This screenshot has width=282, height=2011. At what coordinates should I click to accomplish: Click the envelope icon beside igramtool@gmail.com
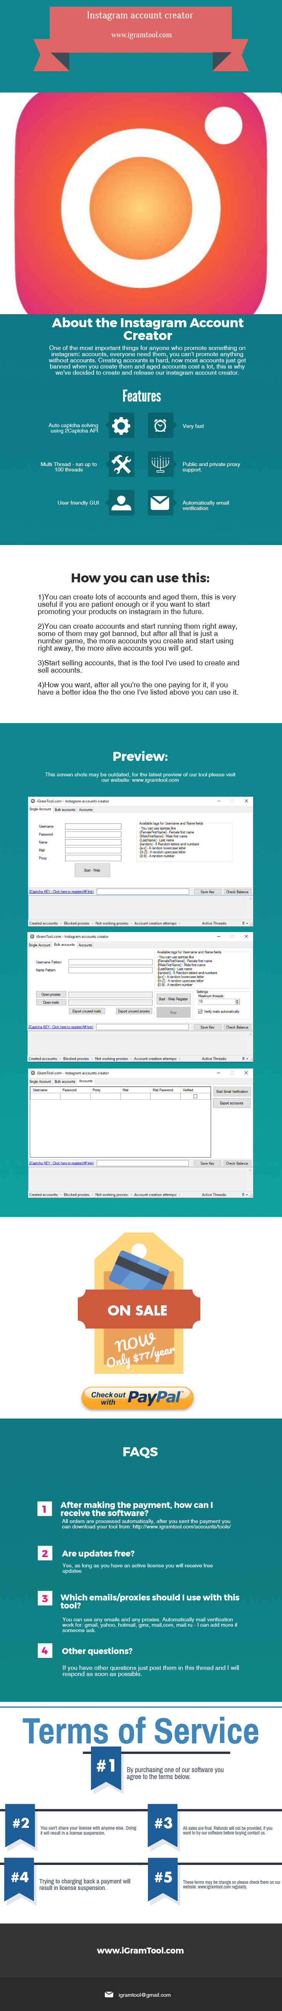pyautogui.click(x=109, y=1994)
